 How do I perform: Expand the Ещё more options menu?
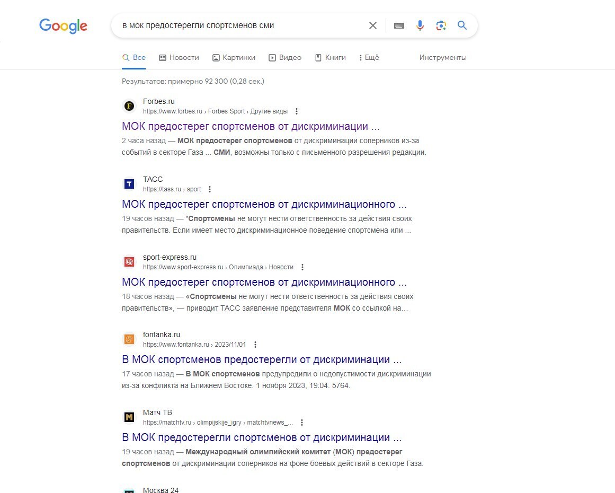coord(369,58)
